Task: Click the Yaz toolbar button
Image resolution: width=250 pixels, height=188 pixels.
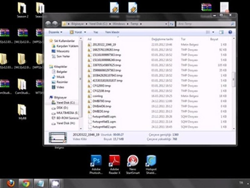Action: (x=96, y=32)
